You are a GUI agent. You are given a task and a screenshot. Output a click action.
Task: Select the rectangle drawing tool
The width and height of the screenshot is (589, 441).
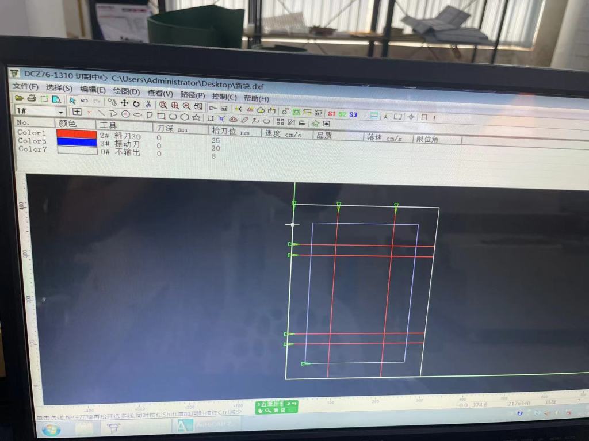(x=161, y=116)
